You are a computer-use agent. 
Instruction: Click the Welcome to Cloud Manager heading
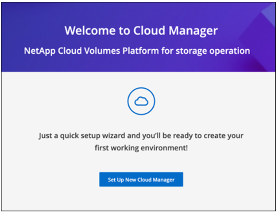(141, 31)
